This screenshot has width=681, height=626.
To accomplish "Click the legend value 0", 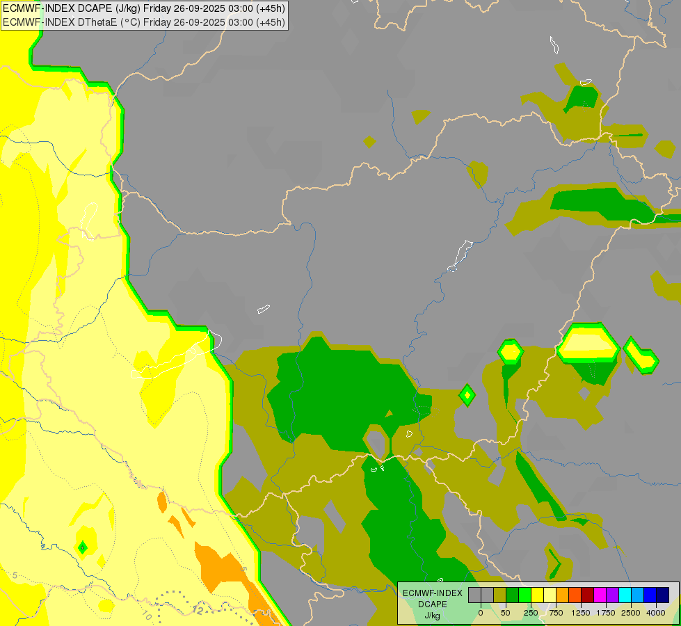I will pos(481,613).
